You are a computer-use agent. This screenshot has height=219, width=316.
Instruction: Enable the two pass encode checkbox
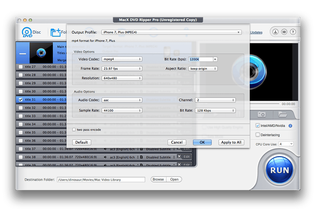click(74, 130)
